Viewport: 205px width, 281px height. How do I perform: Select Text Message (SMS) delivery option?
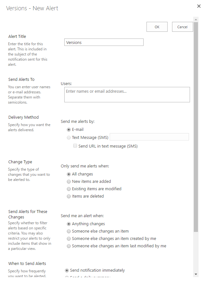(69, 138)
